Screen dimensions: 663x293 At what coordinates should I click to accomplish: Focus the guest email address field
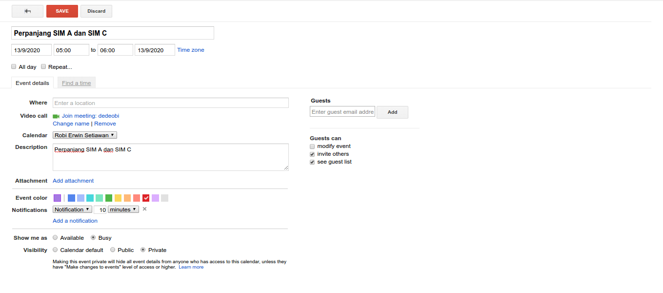(342, 112)
